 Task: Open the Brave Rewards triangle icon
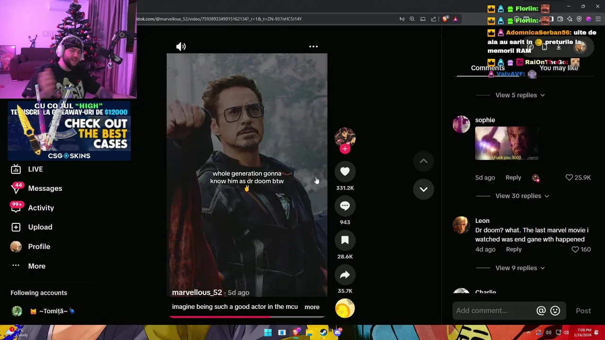coord(455,19)
